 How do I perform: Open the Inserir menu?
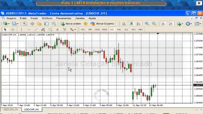pyautogui.click(x=34, y=18)
